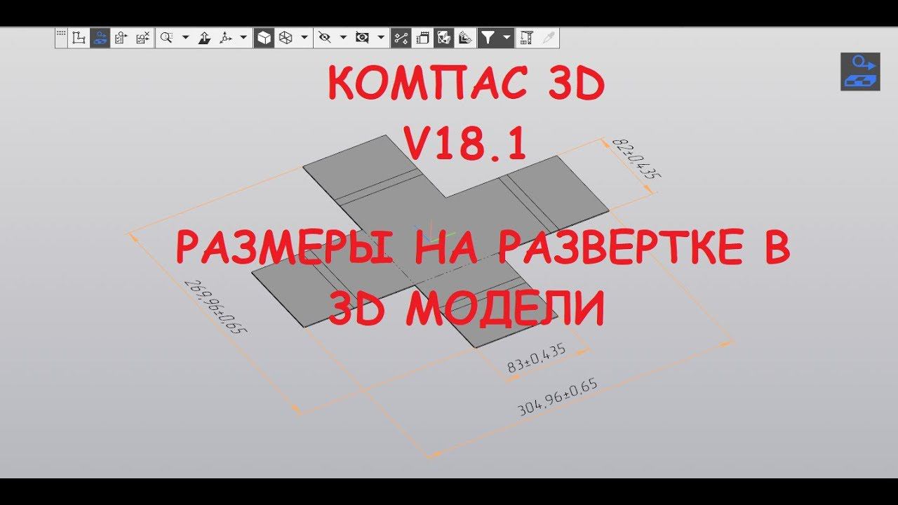Click the greyed eyedropper icon

tap(548, 38)
